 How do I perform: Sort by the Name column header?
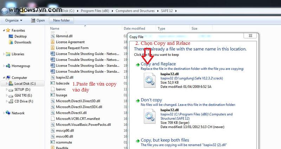click(x=54, y=28)
